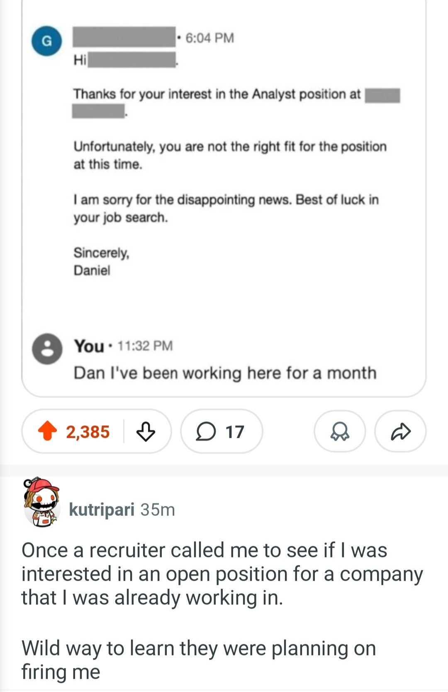Open kutripari's Snoo avatar
The image size is (448, 692).
(41, 502)
